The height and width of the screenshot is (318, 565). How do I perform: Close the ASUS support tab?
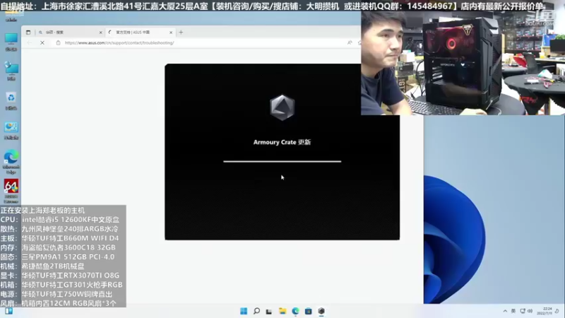[171, 33]
